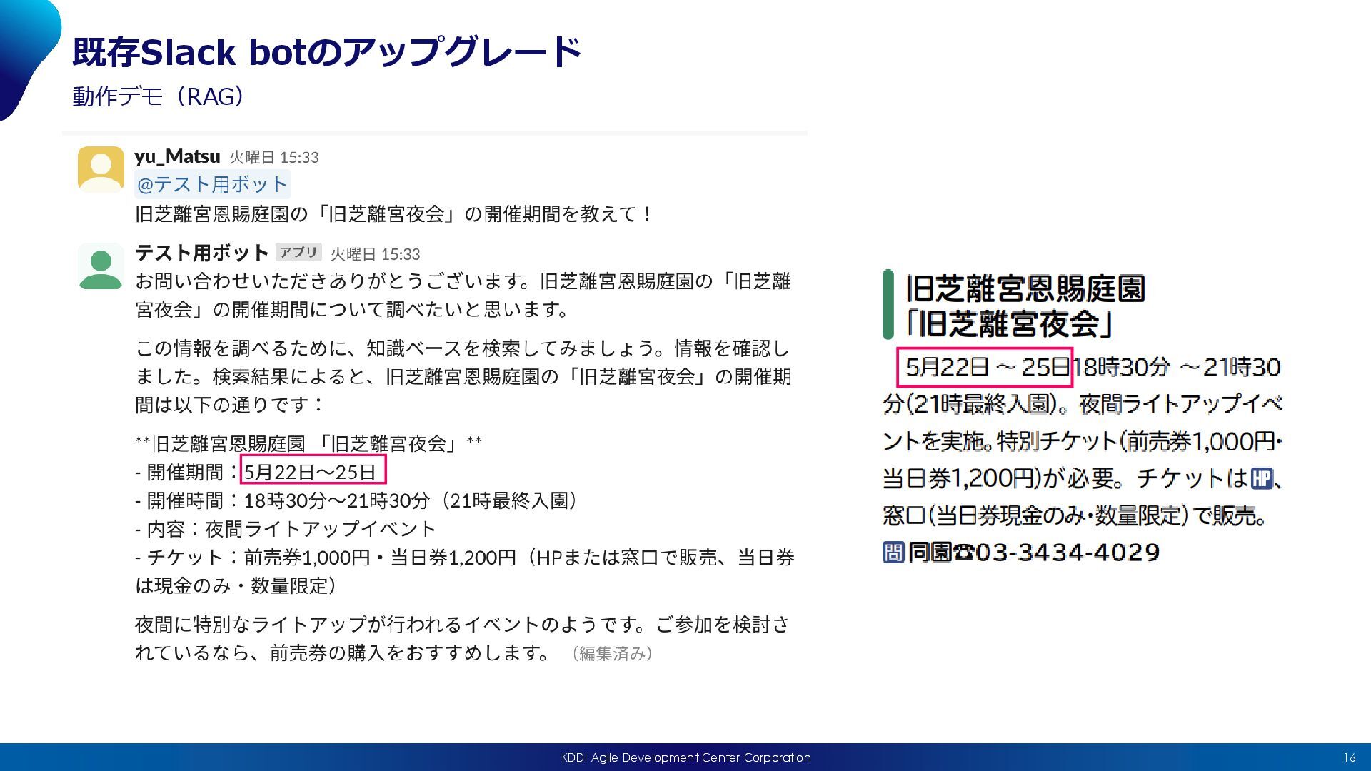Click the clipping heading 「旧芝離宮夜会」
Screen dimensions: 1371x771
1008,323
